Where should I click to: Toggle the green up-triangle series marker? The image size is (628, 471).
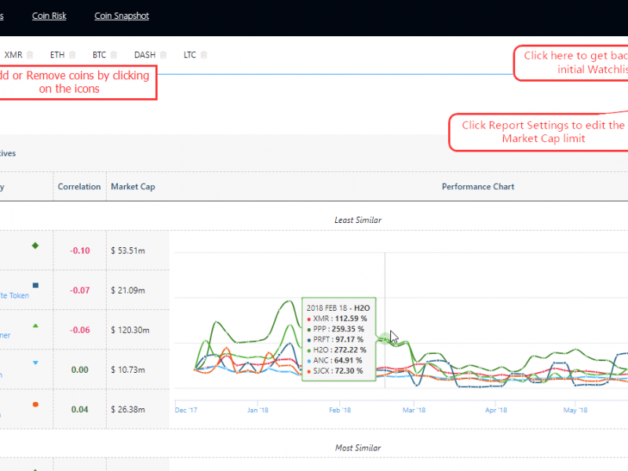point(35,324)
